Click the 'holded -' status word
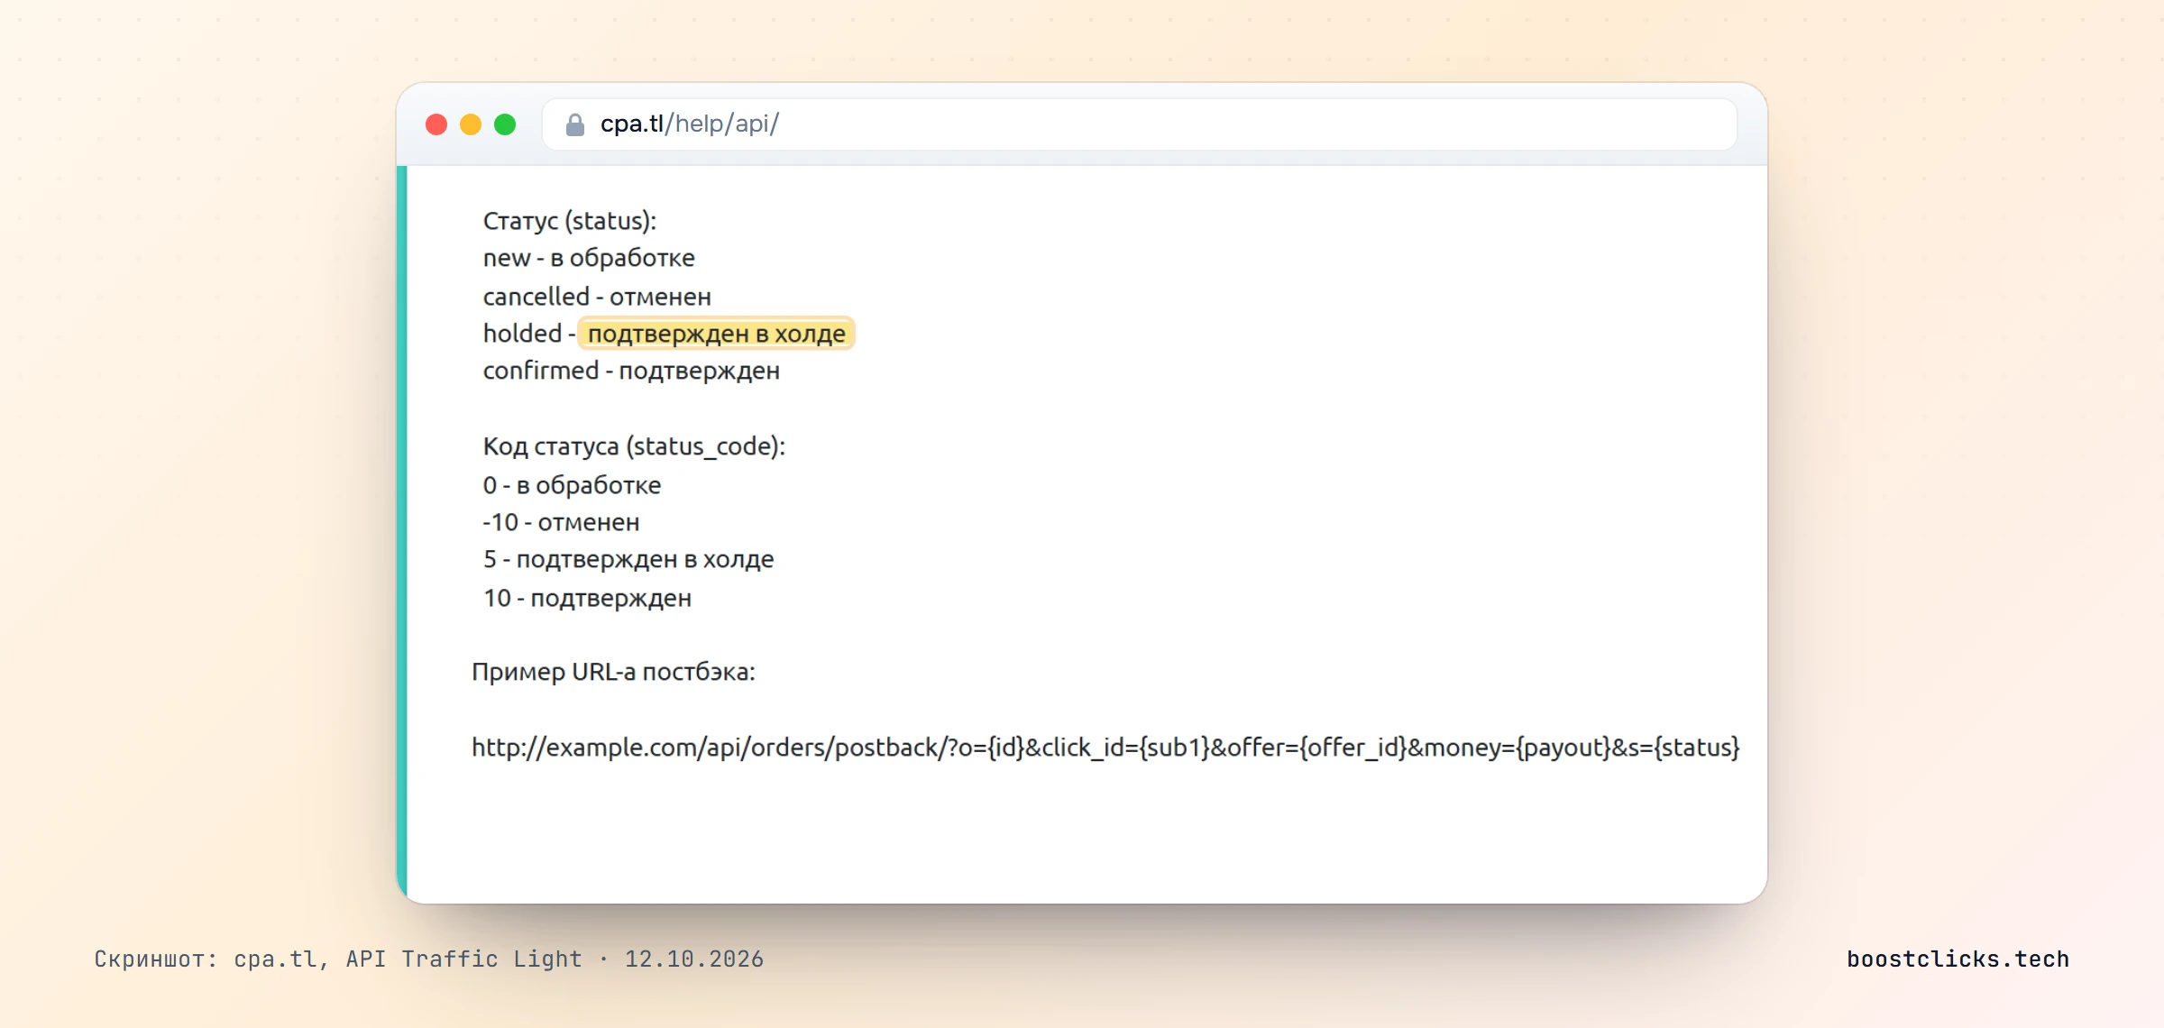Image resolution: width=2164 pixels, height=1028 pixels. click(x=528, y=334)
